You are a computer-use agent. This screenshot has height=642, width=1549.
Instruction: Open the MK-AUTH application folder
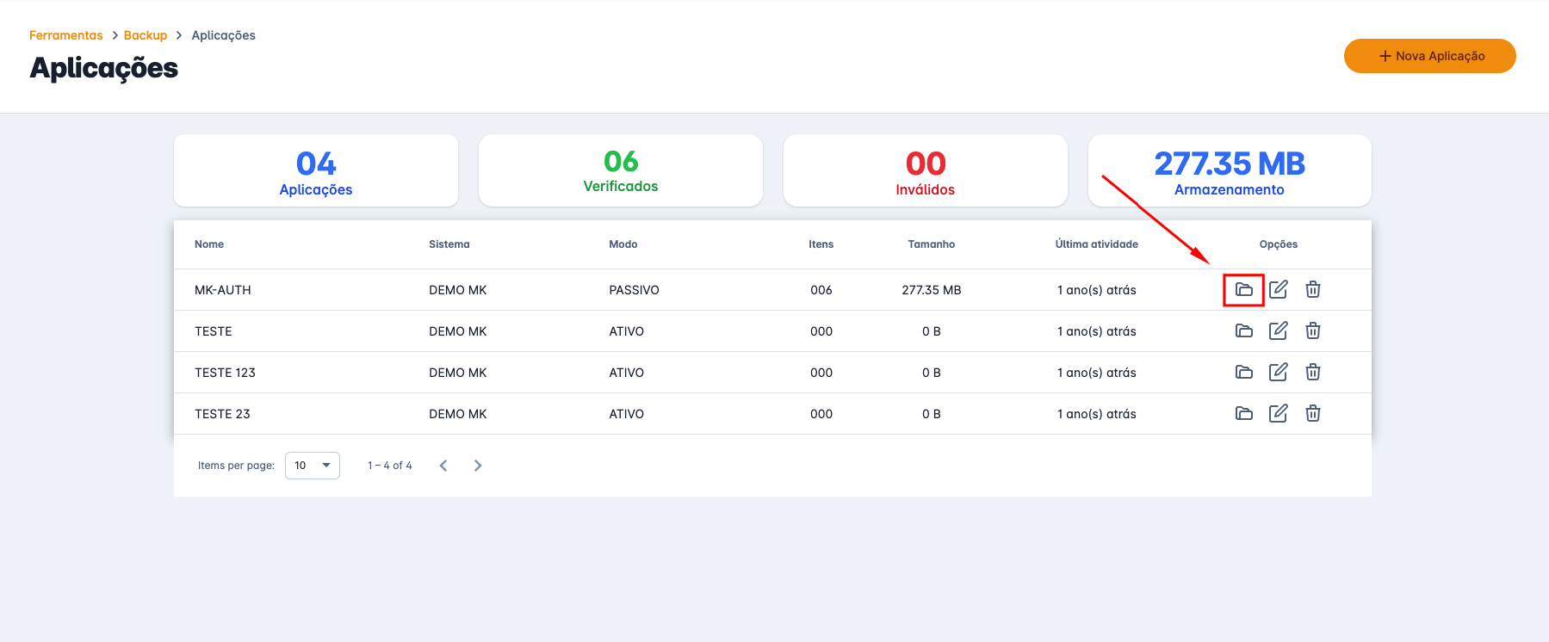click(x=1243, y=290)
